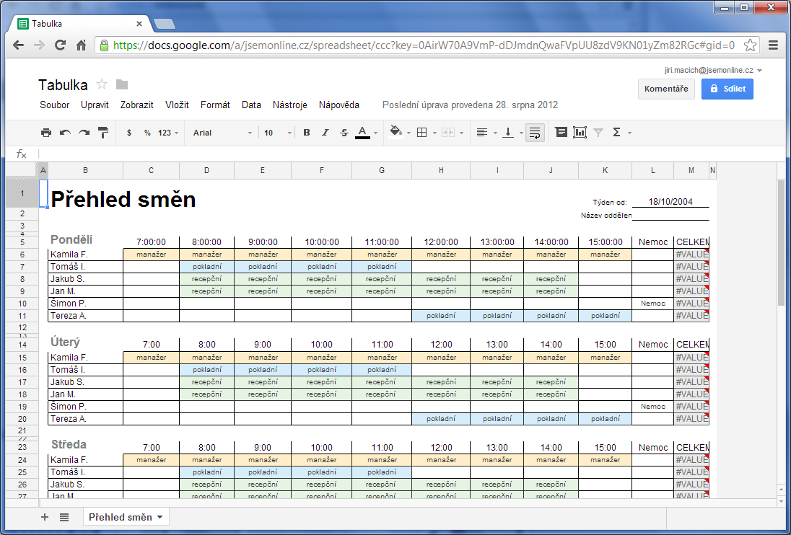Open the Functions sigma menu

pyautogui.click(x=616, y=133)
